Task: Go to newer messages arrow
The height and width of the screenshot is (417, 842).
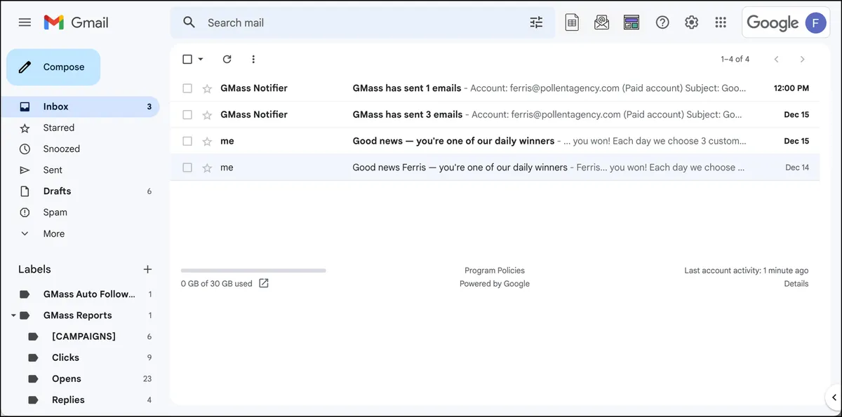Action: (776, 60)
